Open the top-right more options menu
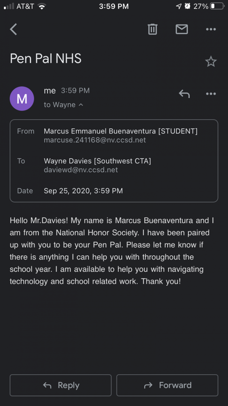The image size is (228, 406). point(211,29)
